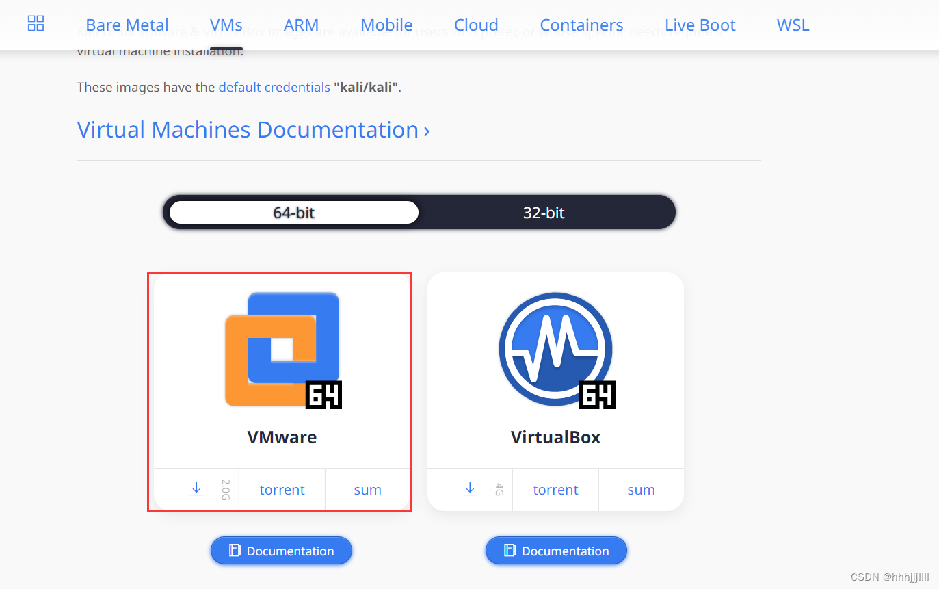Click the 64 badge on VMware logo

323,395
